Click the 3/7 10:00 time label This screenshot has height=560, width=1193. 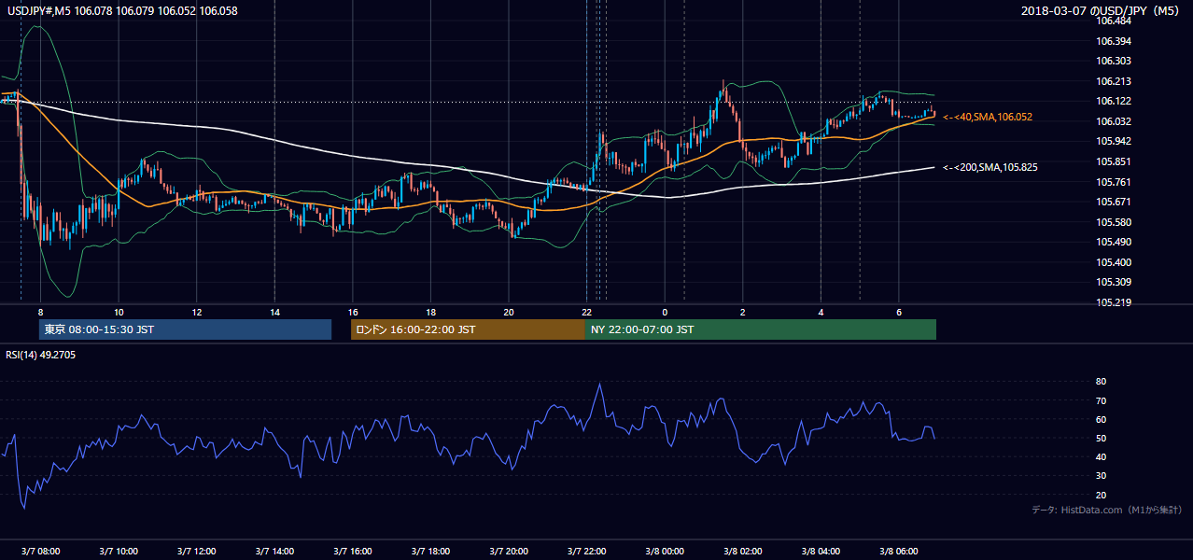pyautogui.click(x=118, y=552)
